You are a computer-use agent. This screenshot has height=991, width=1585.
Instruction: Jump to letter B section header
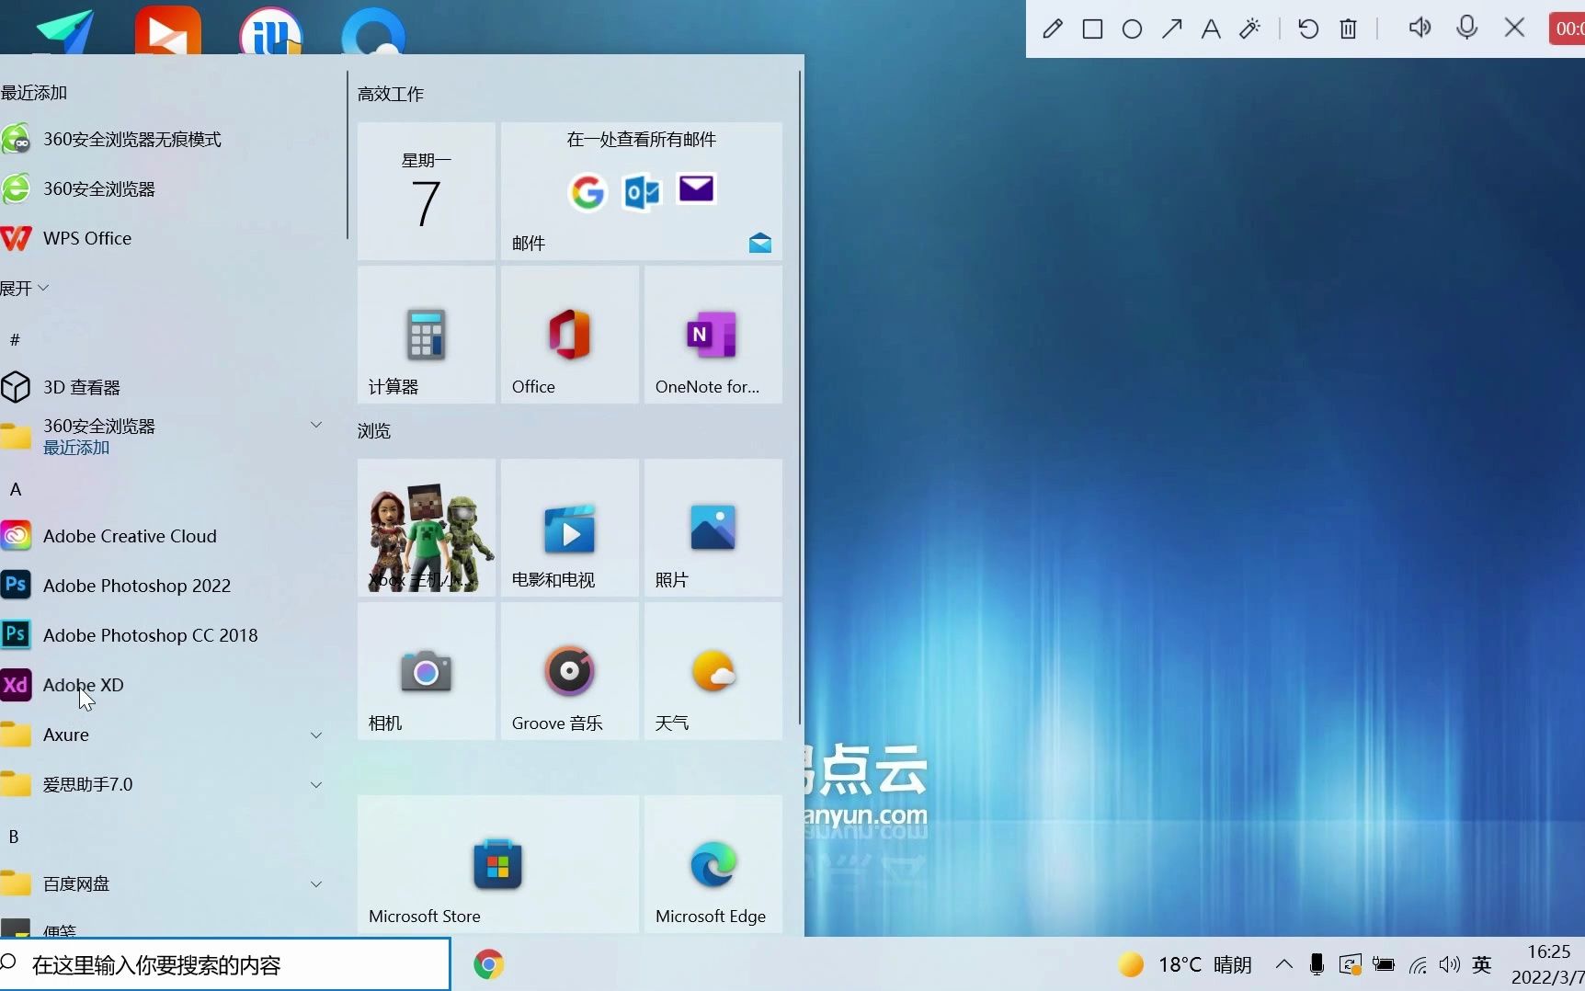coord(14,837)
